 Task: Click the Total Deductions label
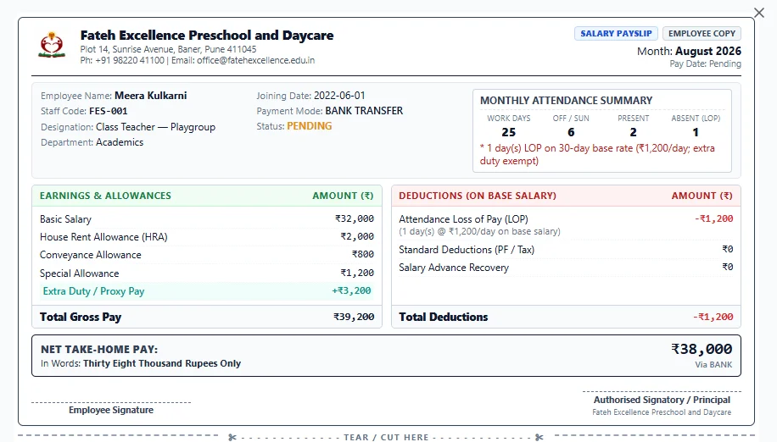443,317
